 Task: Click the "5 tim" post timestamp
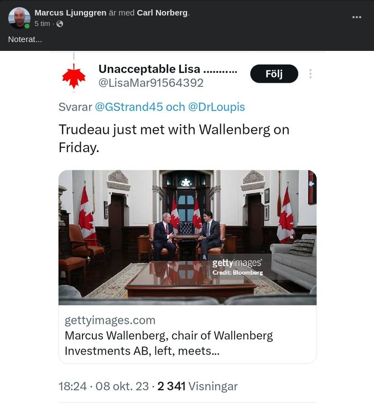(x=42, y=24)
